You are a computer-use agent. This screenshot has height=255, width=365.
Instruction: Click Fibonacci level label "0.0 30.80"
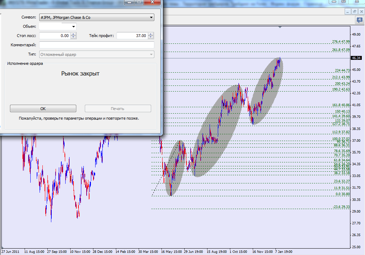click(343, 194)
